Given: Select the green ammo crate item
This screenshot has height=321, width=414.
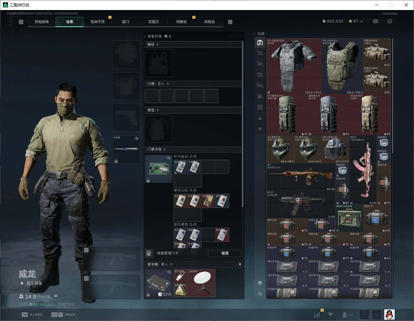Looking at the screenshot, I should click(349, 218).
